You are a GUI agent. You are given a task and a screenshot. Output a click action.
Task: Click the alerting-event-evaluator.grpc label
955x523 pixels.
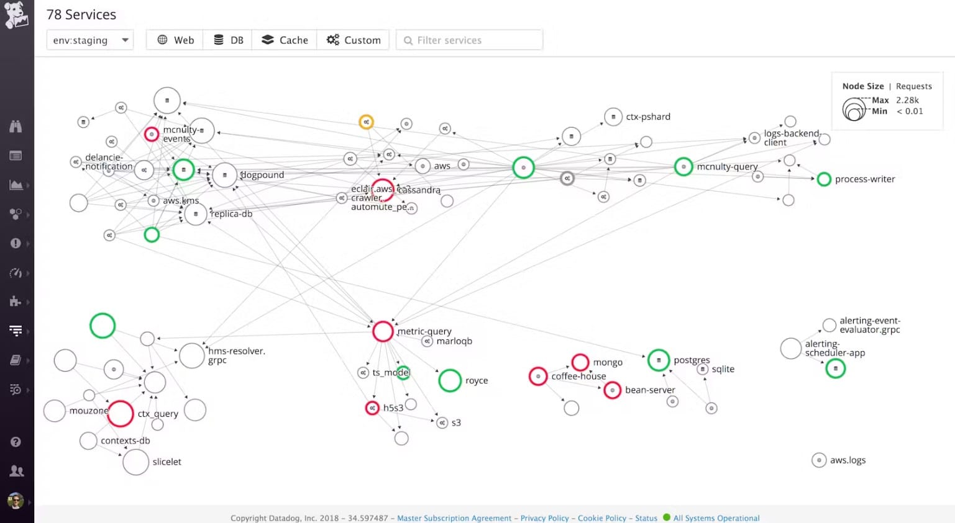tap(870, 325)
